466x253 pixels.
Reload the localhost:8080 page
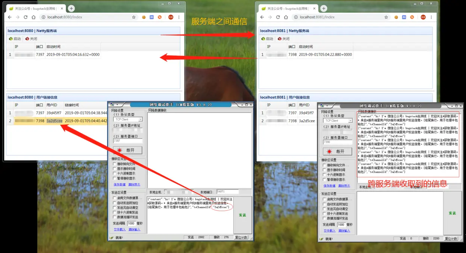(25, 17)
